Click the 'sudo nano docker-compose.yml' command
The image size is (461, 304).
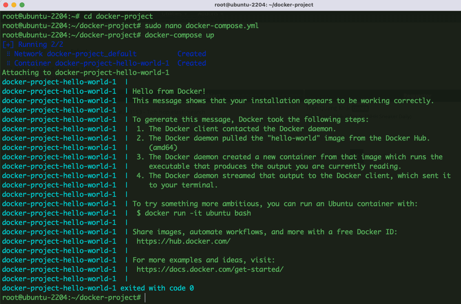tap(202, 26)
